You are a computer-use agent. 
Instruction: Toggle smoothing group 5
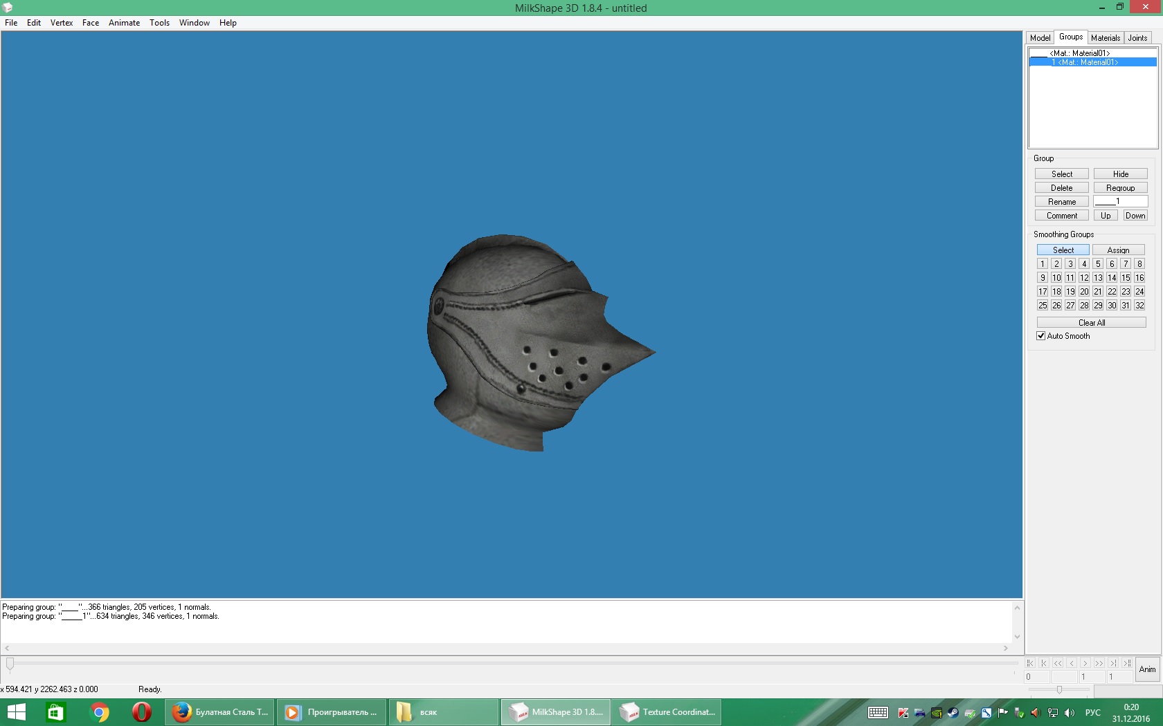1098,264
